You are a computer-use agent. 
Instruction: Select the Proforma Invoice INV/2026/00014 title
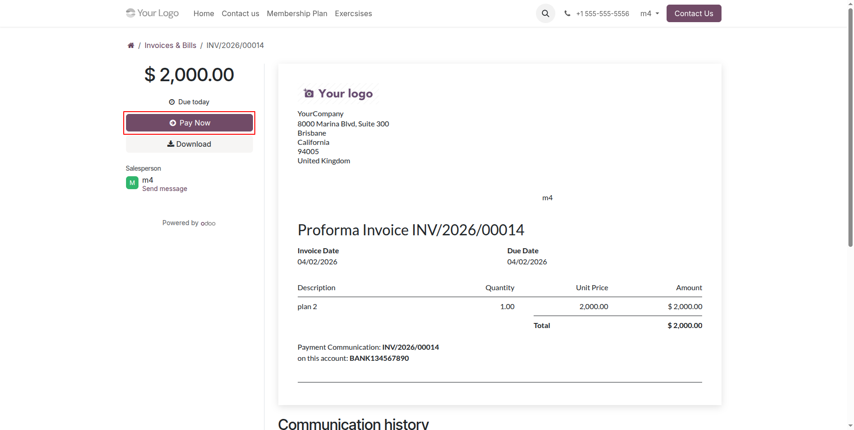pyautogui.click(x=411, y=230)
